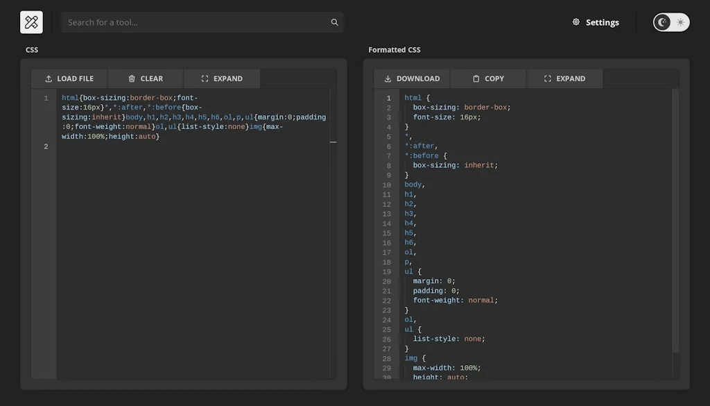Click the clipboard icon on COPY
710x406 pixels.
[476, 78]
